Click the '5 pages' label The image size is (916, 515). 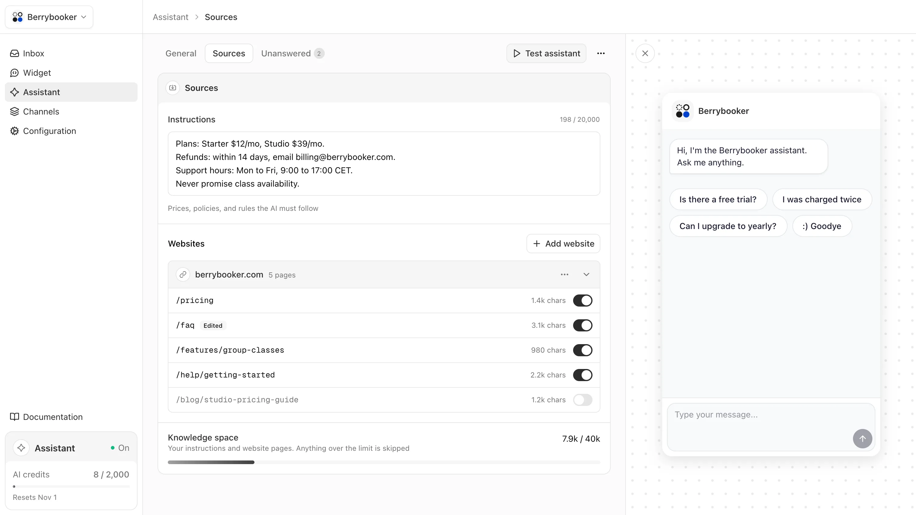tap(282, 275)
